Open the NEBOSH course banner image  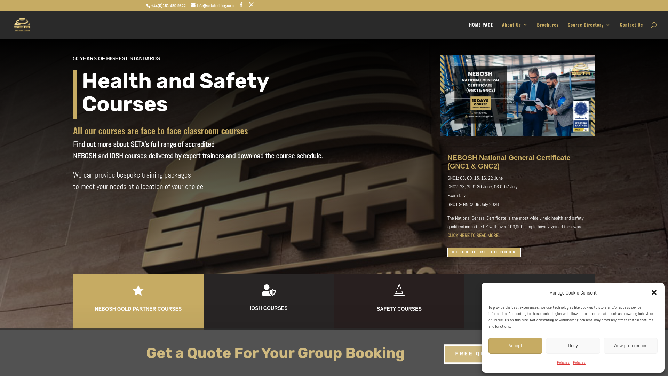click(517, 95)
